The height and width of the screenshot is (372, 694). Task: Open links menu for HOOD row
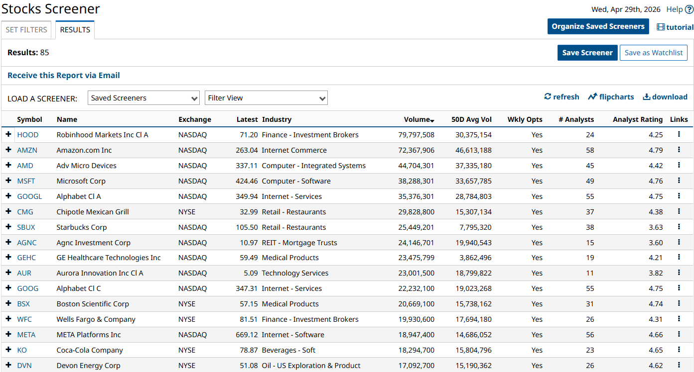coord(679,134)
